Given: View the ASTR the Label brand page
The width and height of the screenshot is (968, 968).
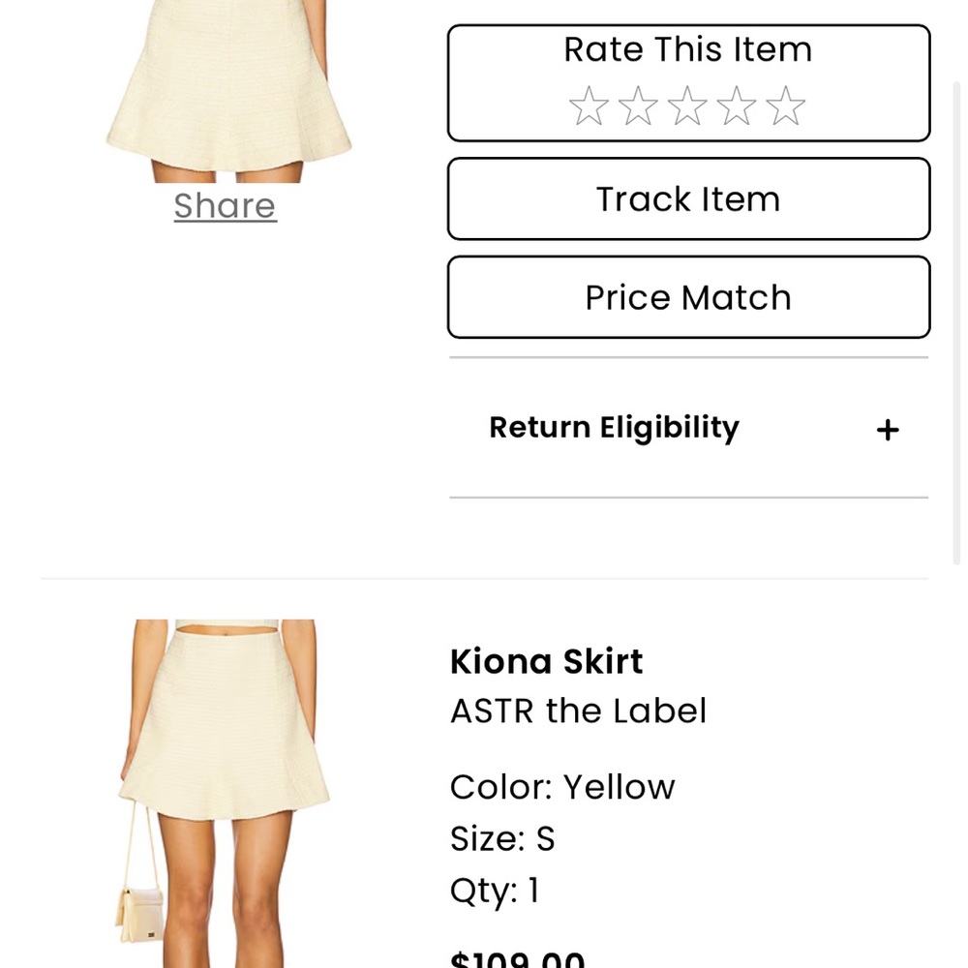Looking at the screenshot, I should 578,711.
